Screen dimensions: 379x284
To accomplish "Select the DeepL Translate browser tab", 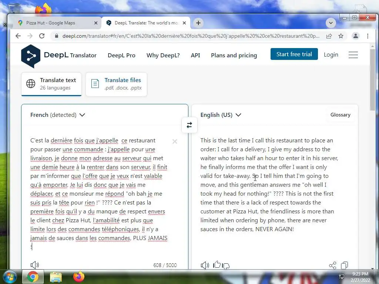I will point(146,23).
